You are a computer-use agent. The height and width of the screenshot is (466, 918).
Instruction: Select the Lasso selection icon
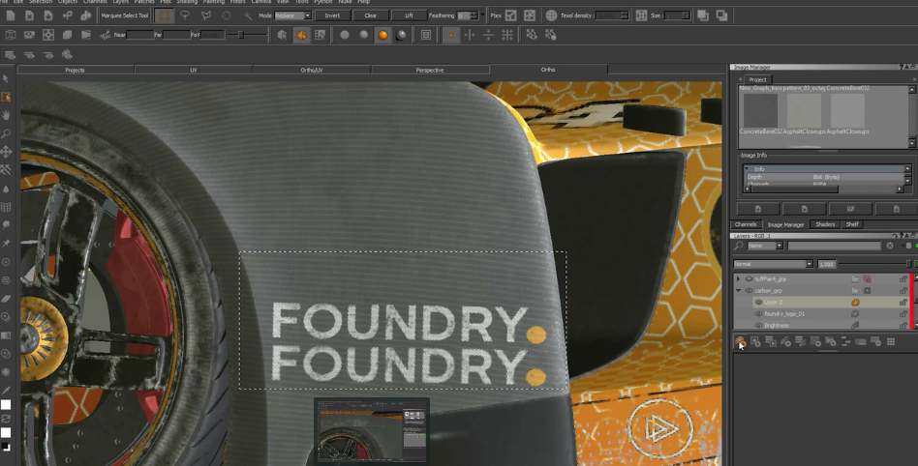185,15
